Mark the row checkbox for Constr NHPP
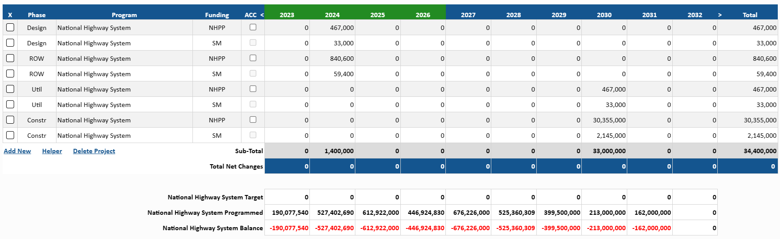 (10, 120)
